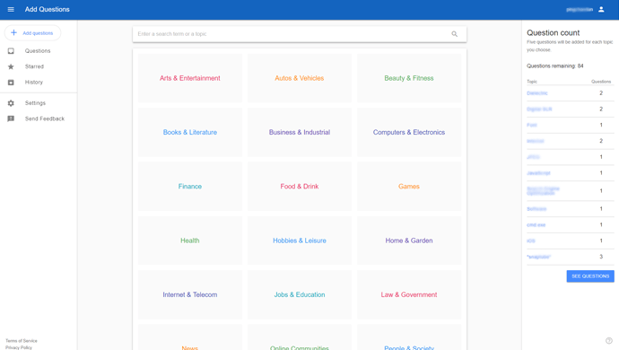Pick the Business & Industrial topic card
The image size is (619, 350).
pyautogui.click(x=300, y=132)
